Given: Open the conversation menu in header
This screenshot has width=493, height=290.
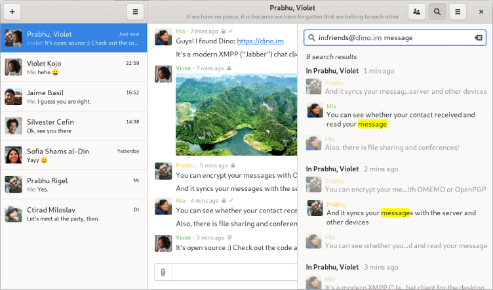Looking at the screenshot, I should [458, 12].
